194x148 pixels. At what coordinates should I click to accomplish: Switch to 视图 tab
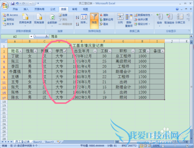[85, 9]
